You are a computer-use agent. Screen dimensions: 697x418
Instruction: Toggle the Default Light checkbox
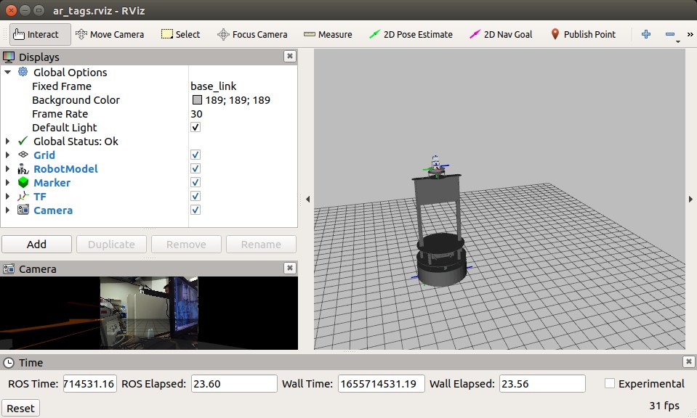coord(195,127)
